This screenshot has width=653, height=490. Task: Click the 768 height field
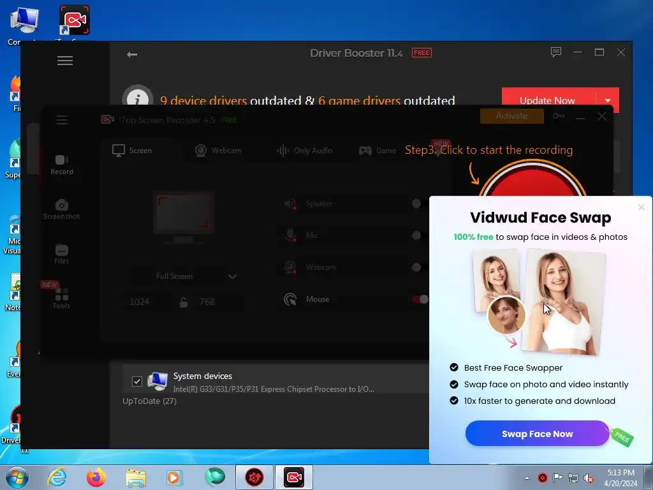(218, 302)
